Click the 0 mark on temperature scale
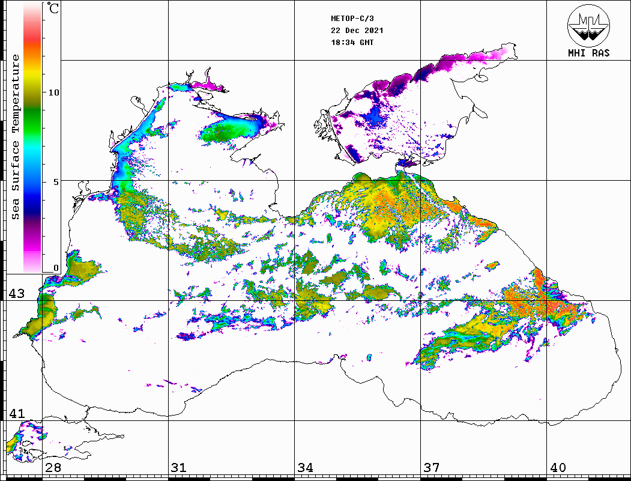 pyautogui.click(x=56, y=268)
